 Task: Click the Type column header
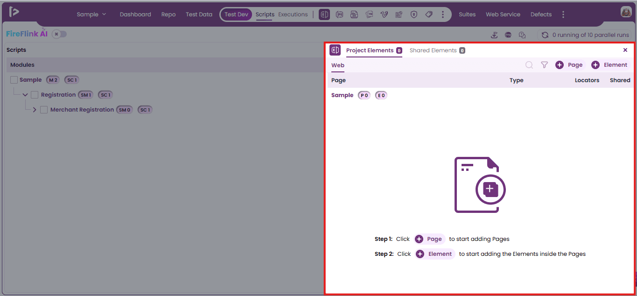point(516,80)
